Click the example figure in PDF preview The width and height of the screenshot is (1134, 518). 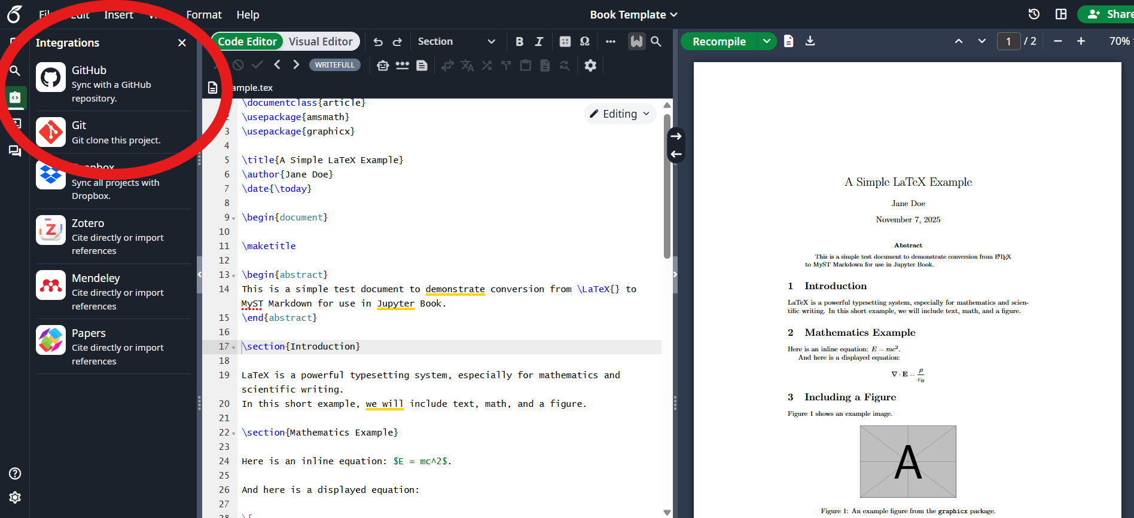tap(908, 461)
